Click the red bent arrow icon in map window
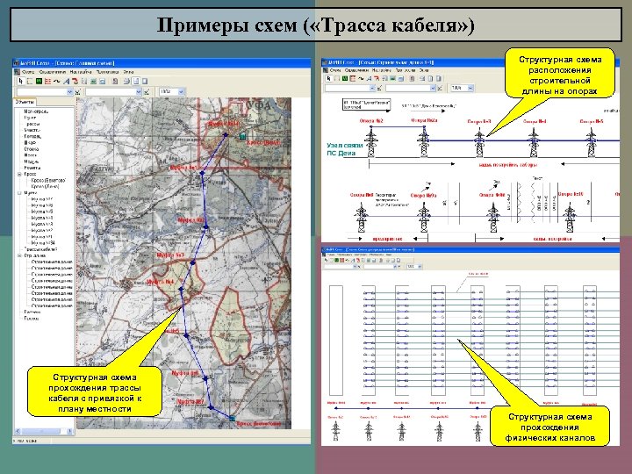This screenshot has height=474, width=632. [75, 82]
